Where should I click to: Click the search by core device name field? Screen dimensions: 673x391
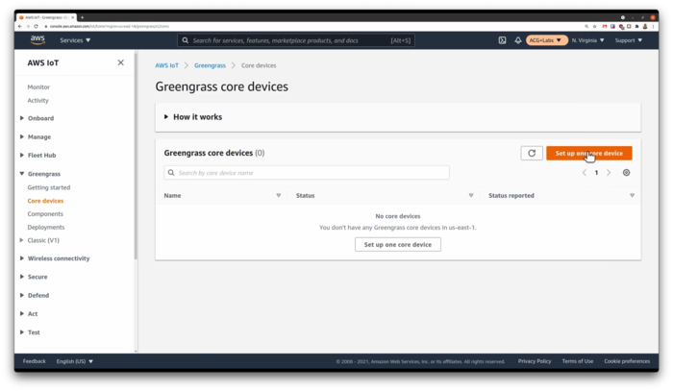(x=307, y=173)
